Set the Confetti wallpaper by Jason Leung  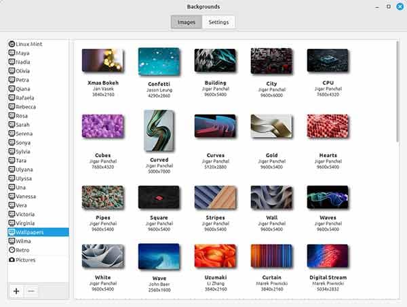tap(159, 61)
